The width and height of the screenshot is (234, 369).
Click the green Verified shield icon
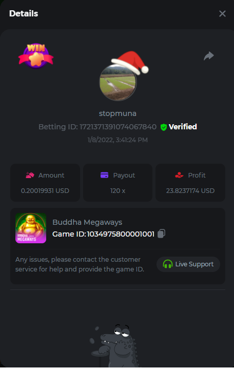tap(164, 127)
